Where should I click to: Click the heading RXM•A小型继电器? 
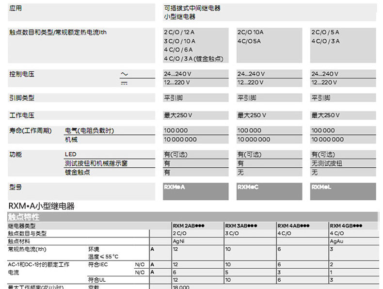pos(41,206)
